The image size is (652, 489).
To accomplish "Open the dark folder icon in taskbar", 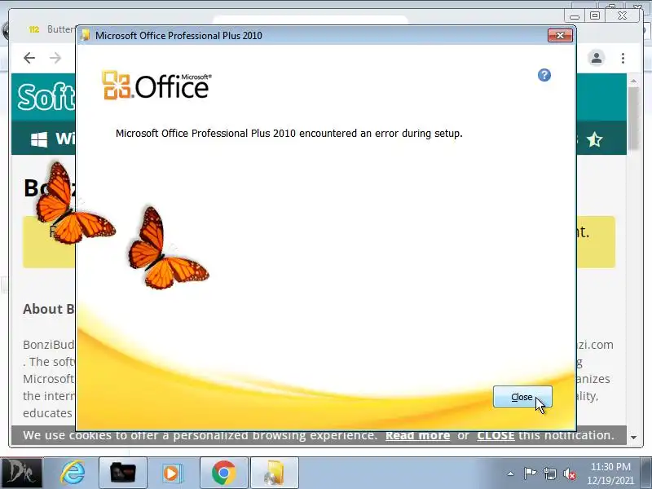I will [x=123, y=473].
